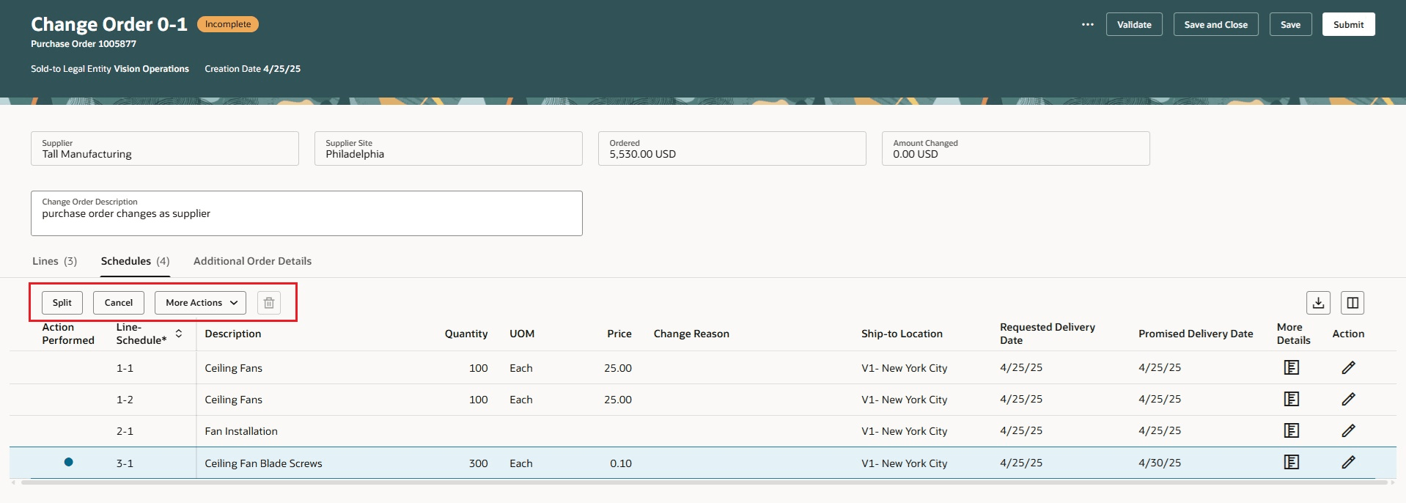Screen dimensions: 1406x503
Task: Switch to the Lines (3) tab
Action: [54, 261]
